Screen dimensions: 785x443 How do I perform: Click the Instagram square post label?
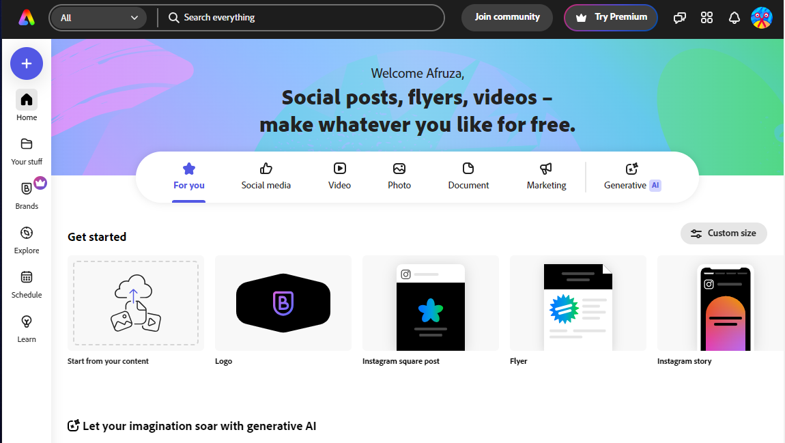[x=401, y=361]
